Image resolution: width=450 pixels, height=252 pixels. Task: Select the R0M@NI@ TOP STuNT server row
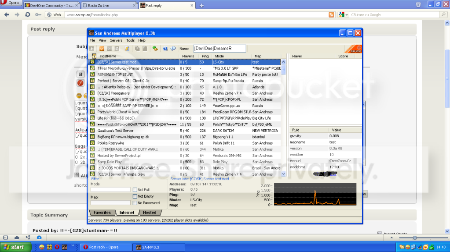(185, 75)
